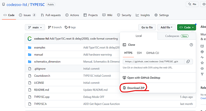Image resolution: width=206 pixels, height=111 pixels.
Task: Open the 'Debug Mode OFF' commit message
Action: (94, 97)
